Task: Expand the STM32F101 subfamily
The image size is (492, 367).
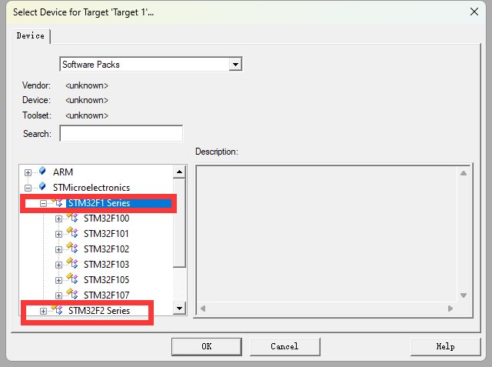Action: click(x=58, y=234)
